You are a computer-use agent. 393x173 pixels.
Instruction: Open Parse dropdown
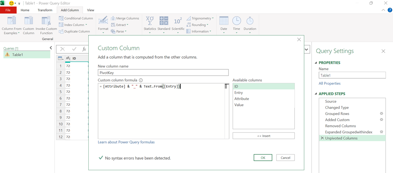point(119,31)
